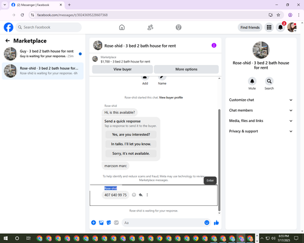
Task: Open the Home icon in top navigation
Action: point(122,27)
